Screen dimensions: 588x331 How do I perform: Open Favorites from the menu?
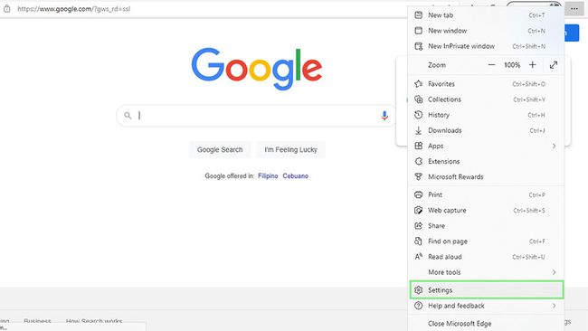click(486, 84)
